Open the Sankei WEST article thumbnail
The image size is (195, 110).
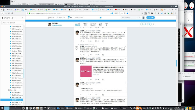coord(86,71)
